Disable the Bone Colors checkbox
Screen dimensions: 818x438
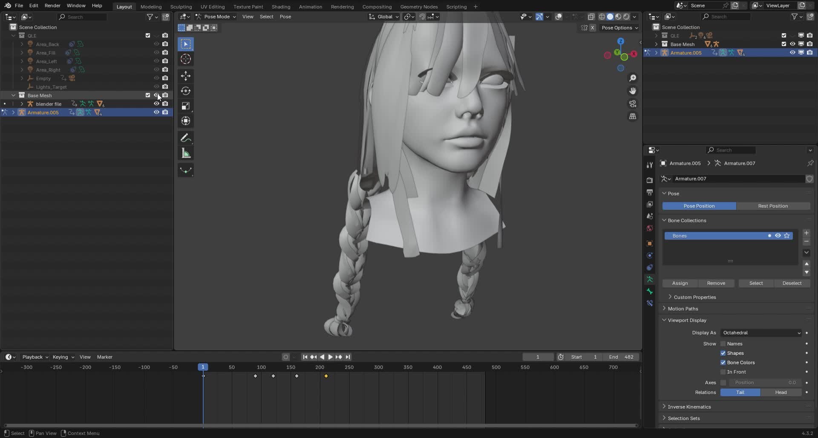coord(723,363)
